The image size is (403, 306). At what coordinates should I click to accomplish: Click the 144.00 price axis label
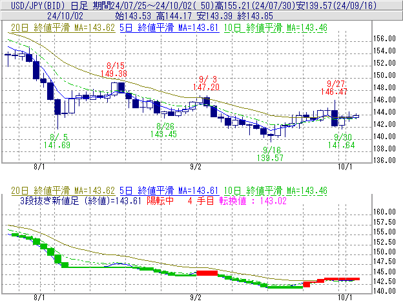coord(384,111)
